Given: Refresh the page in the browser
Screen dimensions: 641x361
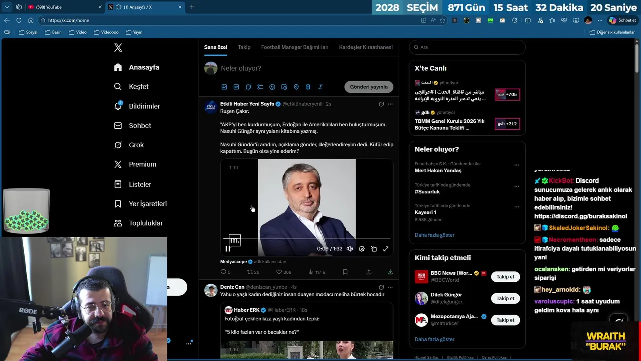Looking at the screenshot, I should click(x=19, y=20).
